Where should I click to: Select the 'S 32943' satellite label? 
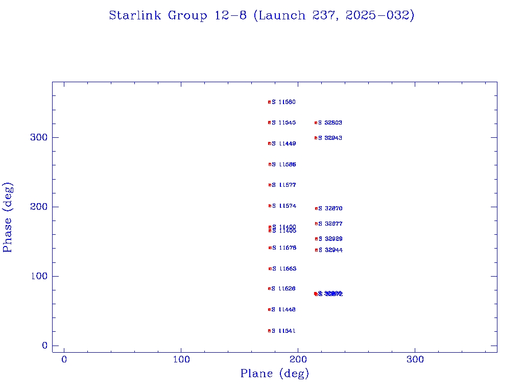[330, 138]
